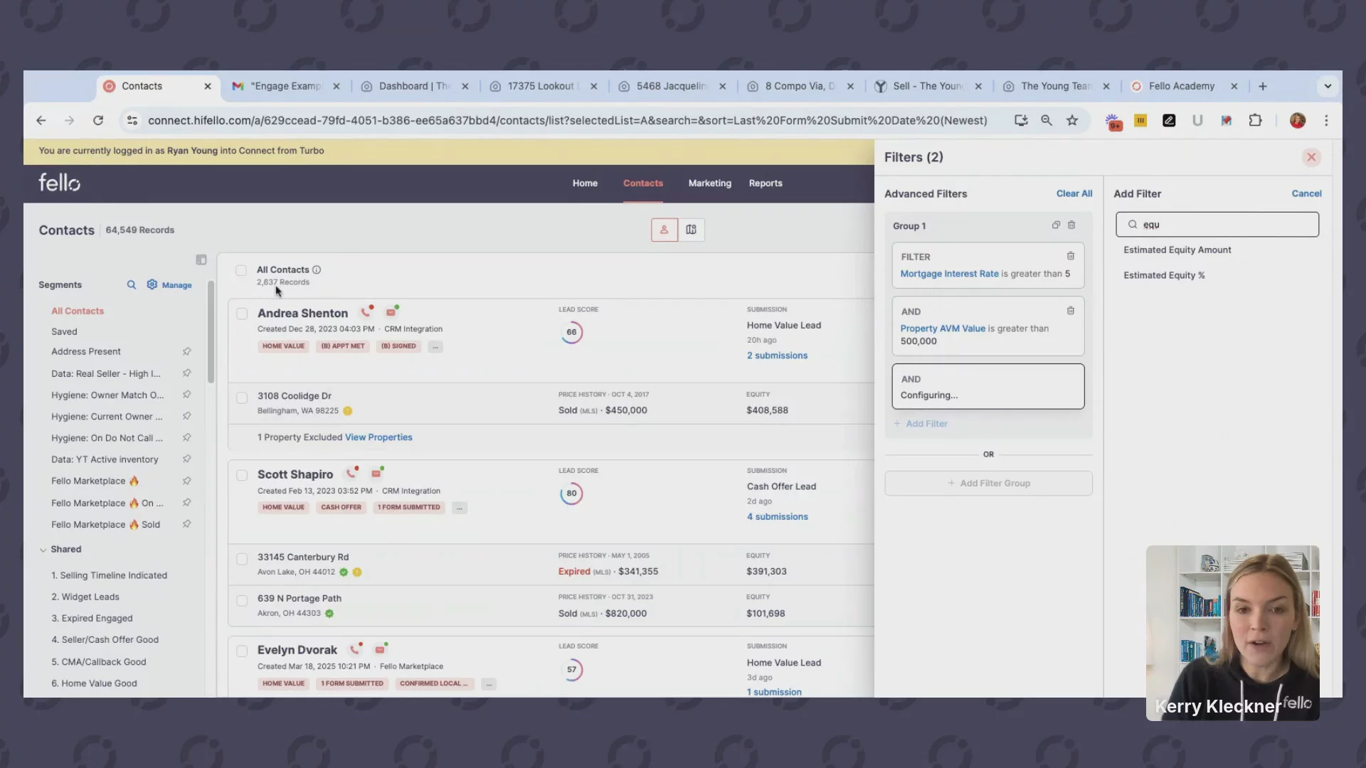Switch to the Fello Academy browser tab
The height and width of the screenshot is (768, 1366).
pyautogui.click(x=1181, y=86)
